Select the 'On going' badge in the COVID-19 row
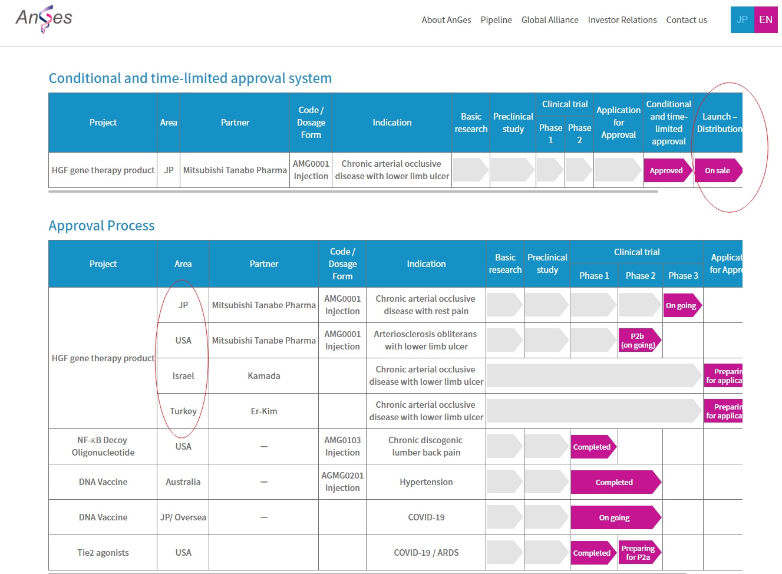782x574 pixels. tap(616, 517)
